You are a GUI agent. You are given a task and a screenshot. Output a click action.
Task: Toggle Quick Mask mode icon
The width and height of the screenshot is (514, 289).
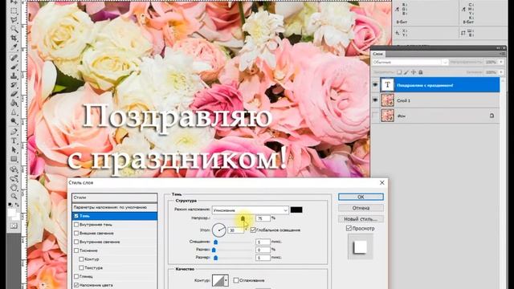pos(14,226)
